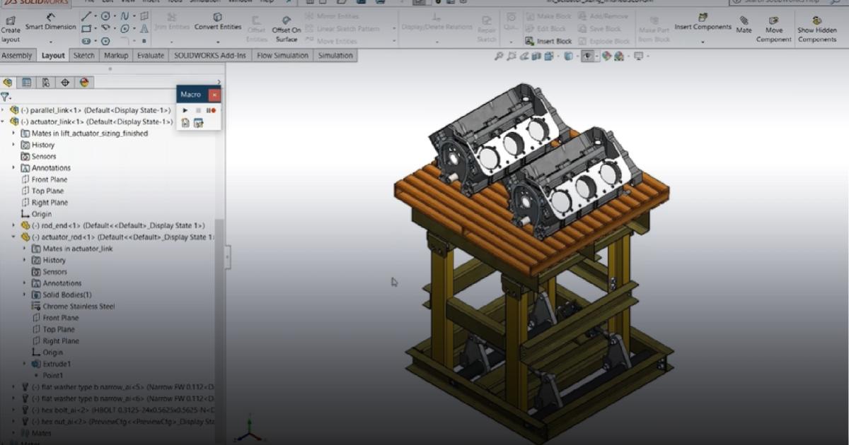Open the Display Style dropdown arrow
The image size is (849, 445).
click(578, 57)
